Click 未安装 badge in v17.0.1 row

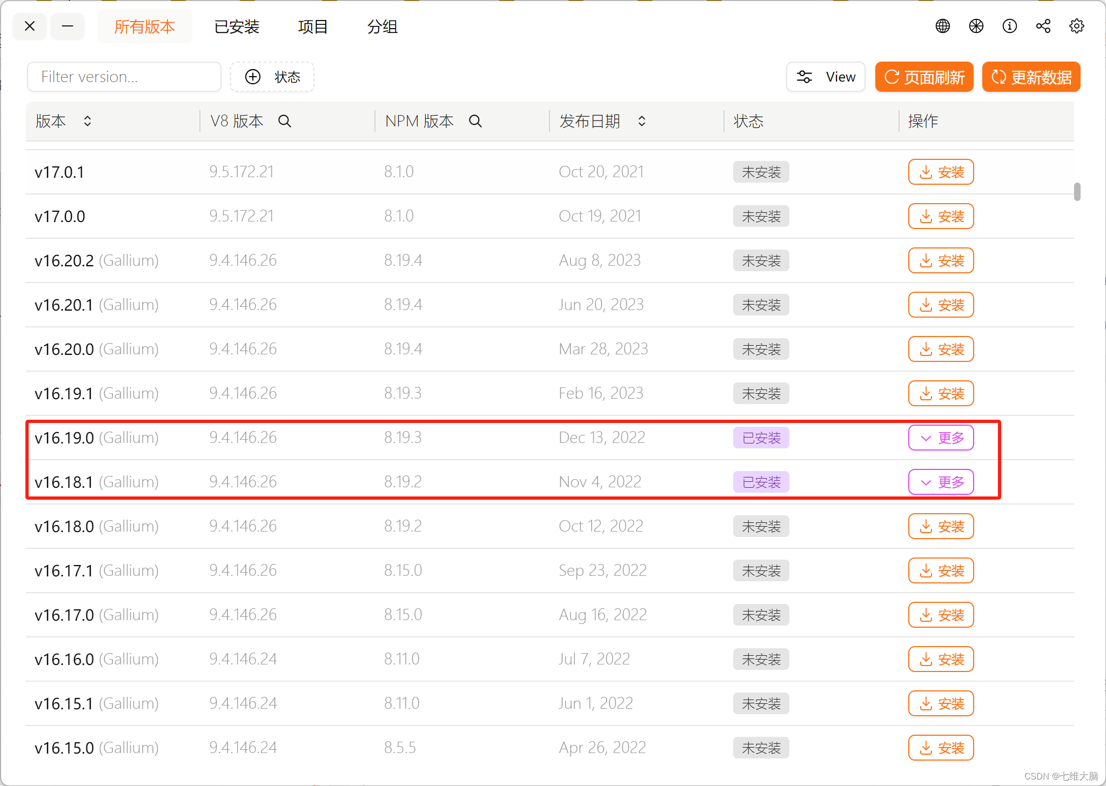[x=761, y=172]
